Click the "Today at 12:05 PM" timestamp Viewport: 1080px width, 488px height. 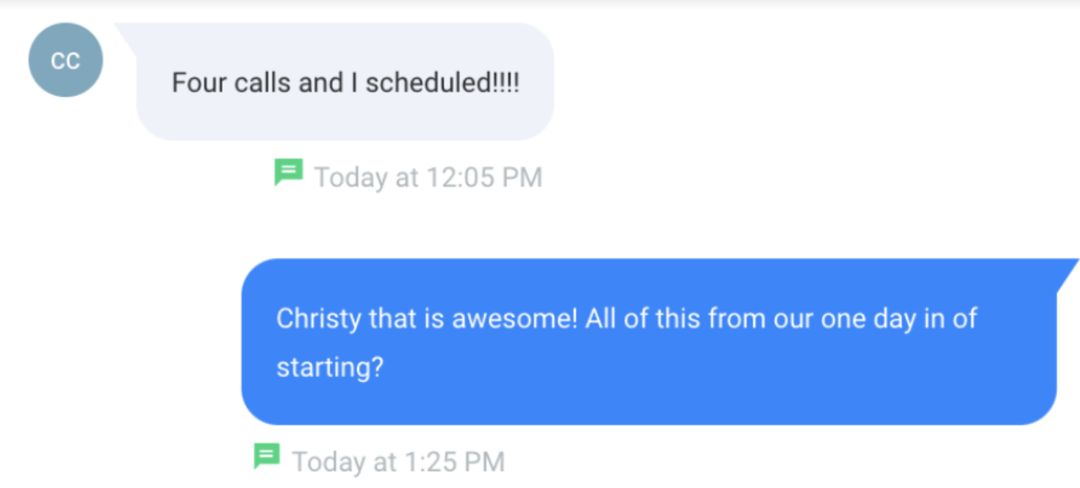[x=428, y=178]
